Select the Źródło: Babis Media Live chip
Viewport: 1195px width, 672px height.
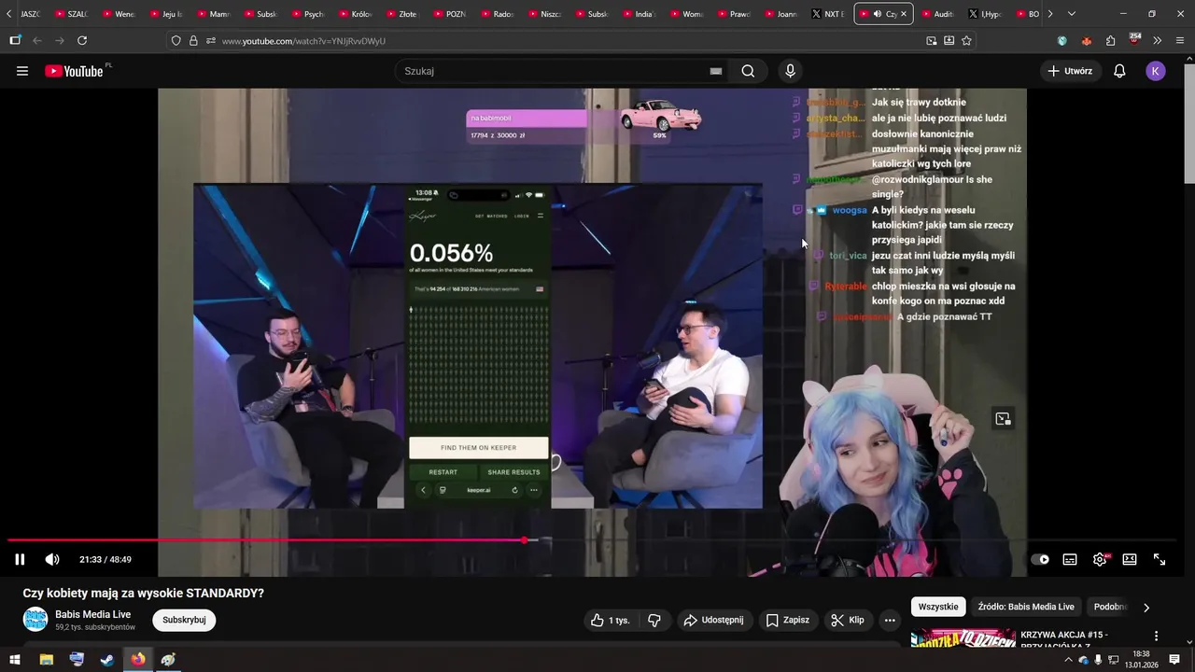pyautogui.click(x=1026, y=607)
